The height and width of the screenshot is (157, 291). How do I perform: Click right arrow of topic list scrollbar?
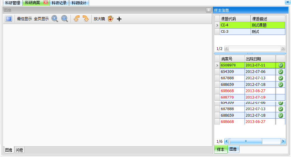pos(283,49)
